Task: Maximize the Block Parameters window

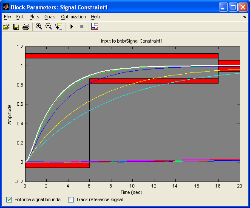Action: point(233,7)
